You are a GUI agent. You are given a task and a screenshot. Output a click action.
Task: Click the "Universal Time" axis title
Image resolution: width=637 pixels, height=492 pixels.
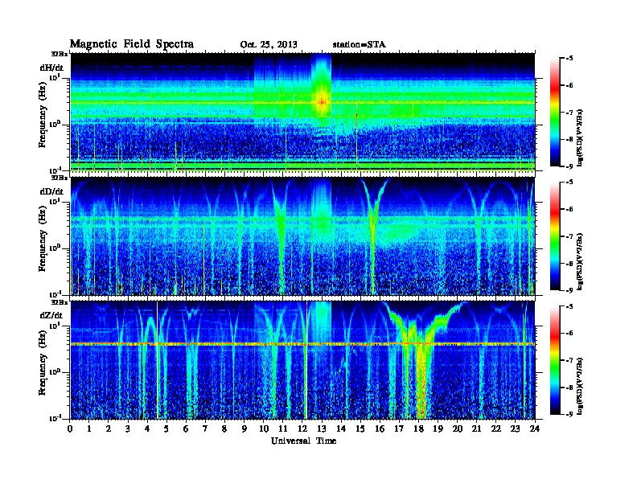point(303,441)
